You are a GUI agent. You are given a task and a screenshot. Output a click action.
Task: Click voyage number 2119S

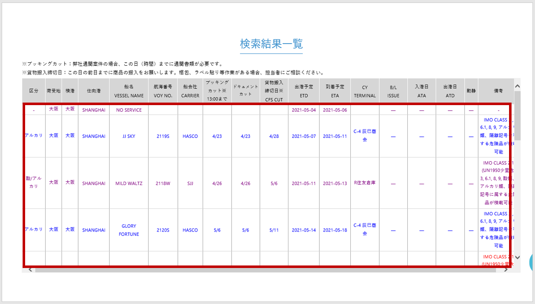(163, 136)
